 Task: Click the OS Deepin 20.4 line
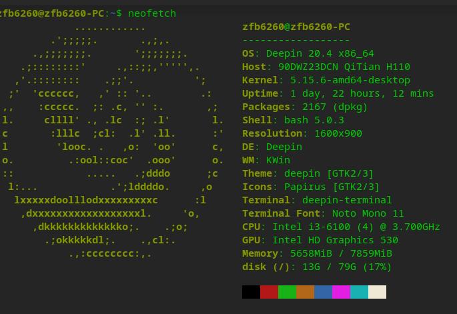tap(308, 53)
